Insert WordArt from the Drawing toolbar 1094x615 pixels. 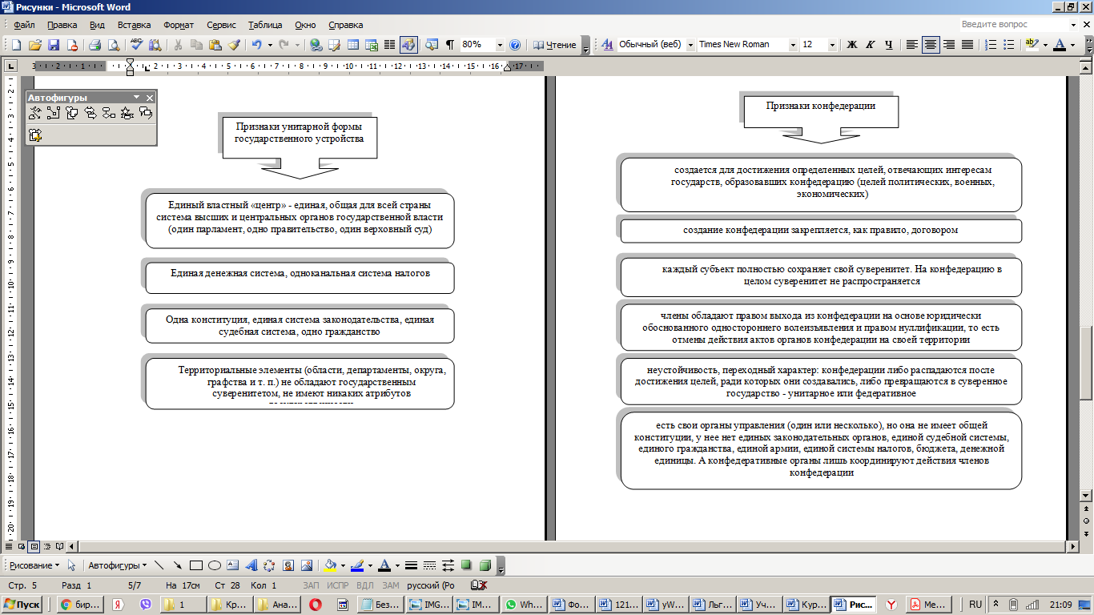tap(251, 565)
